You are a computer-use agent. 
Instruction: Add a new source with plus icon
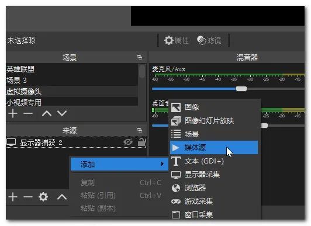[13, 197]
